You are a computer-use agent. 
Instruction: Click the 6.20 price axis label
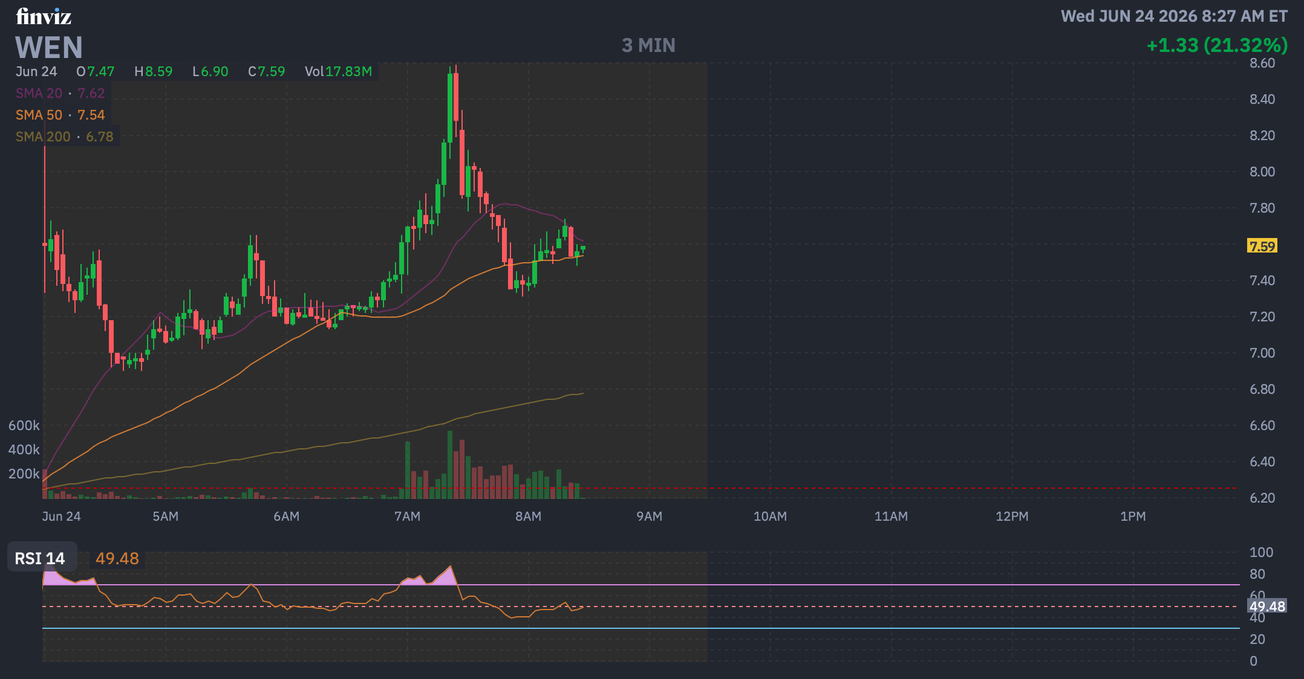coord(1262,498)
